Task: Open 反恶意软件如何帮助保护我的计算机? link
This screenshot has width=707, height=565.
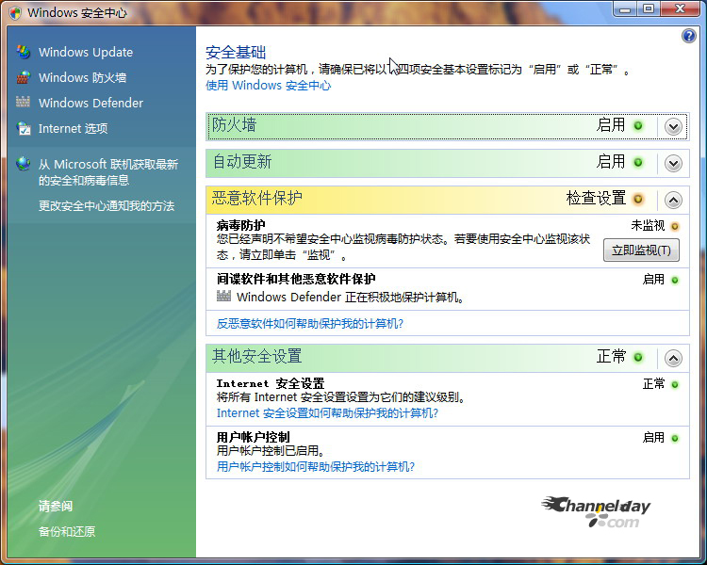Action: [x=310, y=324]
